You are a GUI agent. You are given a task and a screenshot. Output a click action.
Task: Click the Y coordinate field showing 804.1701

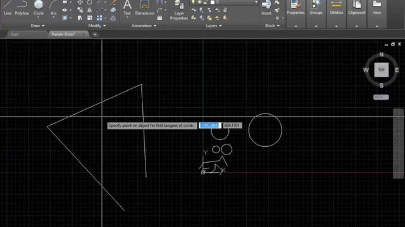(x=232, y=125)
